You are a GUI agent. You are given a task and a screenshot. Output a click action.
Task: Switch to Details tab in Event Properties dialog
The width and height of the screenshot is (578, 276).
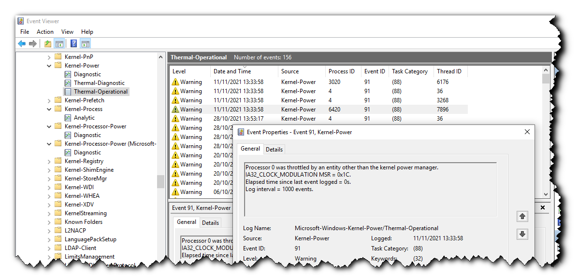click(274, 149)
